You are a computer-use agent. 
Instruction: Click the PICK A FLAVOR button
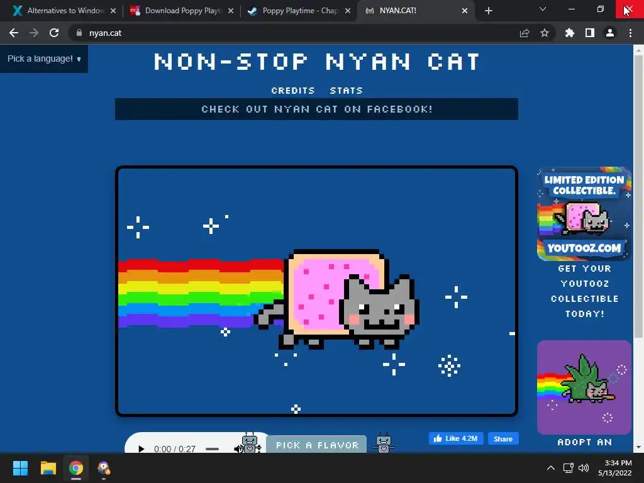pyautogui.click(x=317, y=445)
